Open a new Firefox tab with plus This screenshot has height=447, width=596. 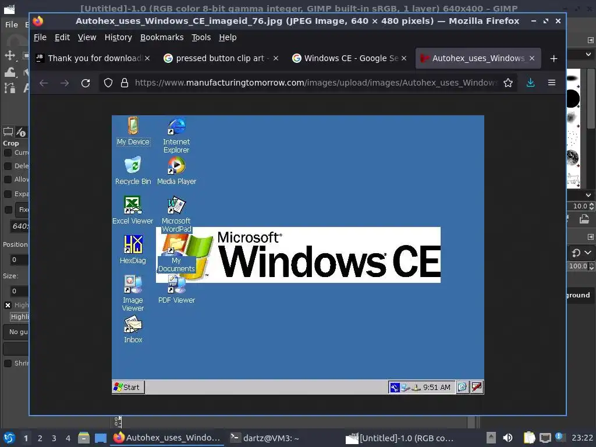[554, 59]
